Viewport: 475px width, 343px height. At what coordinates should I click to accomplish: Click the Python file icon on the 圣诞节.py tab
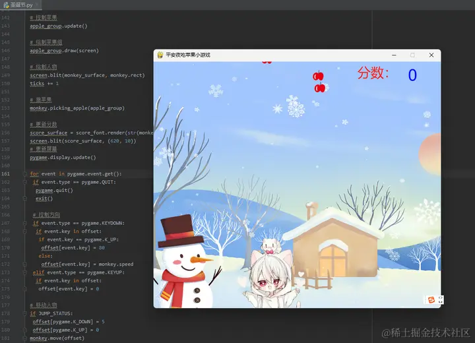coord(6,5)
